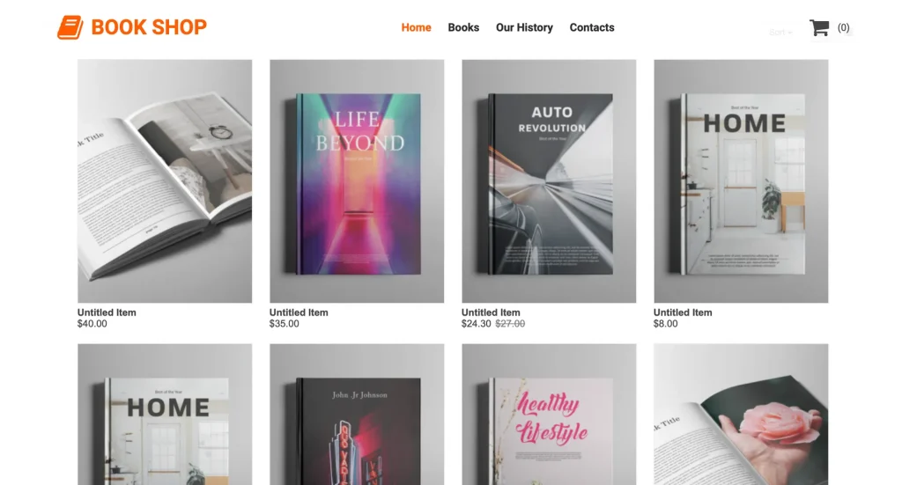Open the second-row HOME book cover

point(165,415)
